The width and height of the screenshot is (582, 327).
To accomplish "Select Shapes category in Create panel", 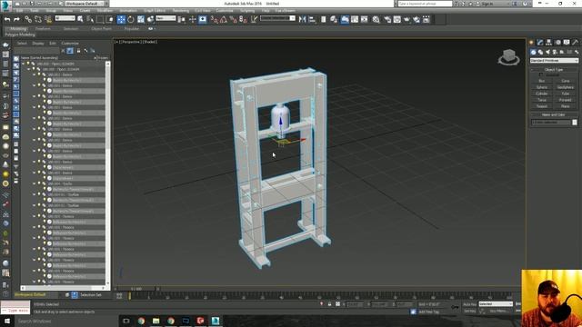I will pos(540,52).
